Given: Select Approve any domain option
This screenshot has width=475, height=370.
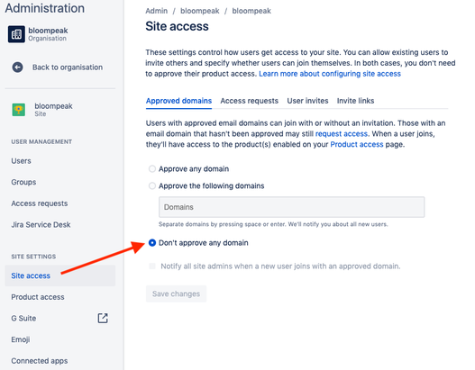Looking at the screenshot, I should click(x=152, y=169).
